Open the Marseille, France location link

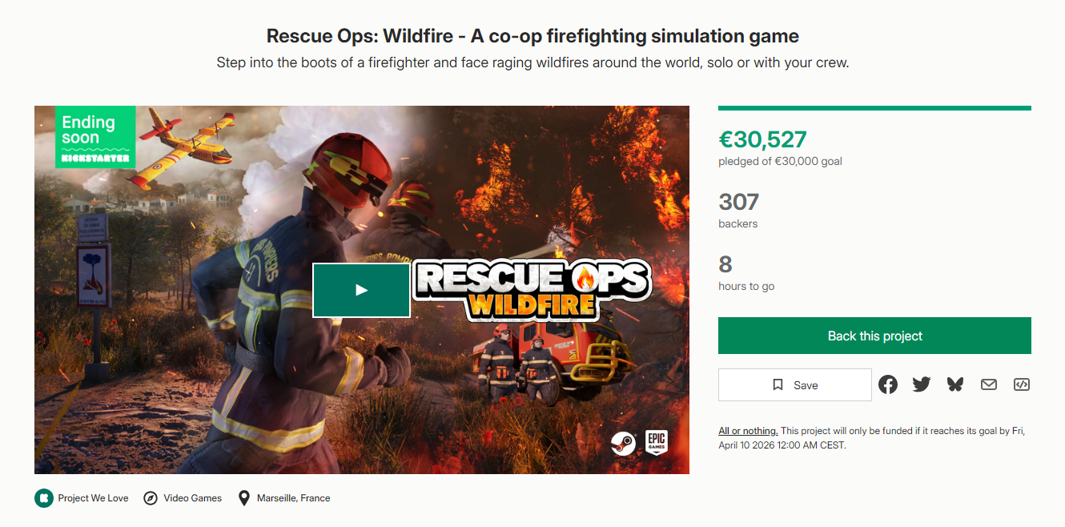pos(293,498)
